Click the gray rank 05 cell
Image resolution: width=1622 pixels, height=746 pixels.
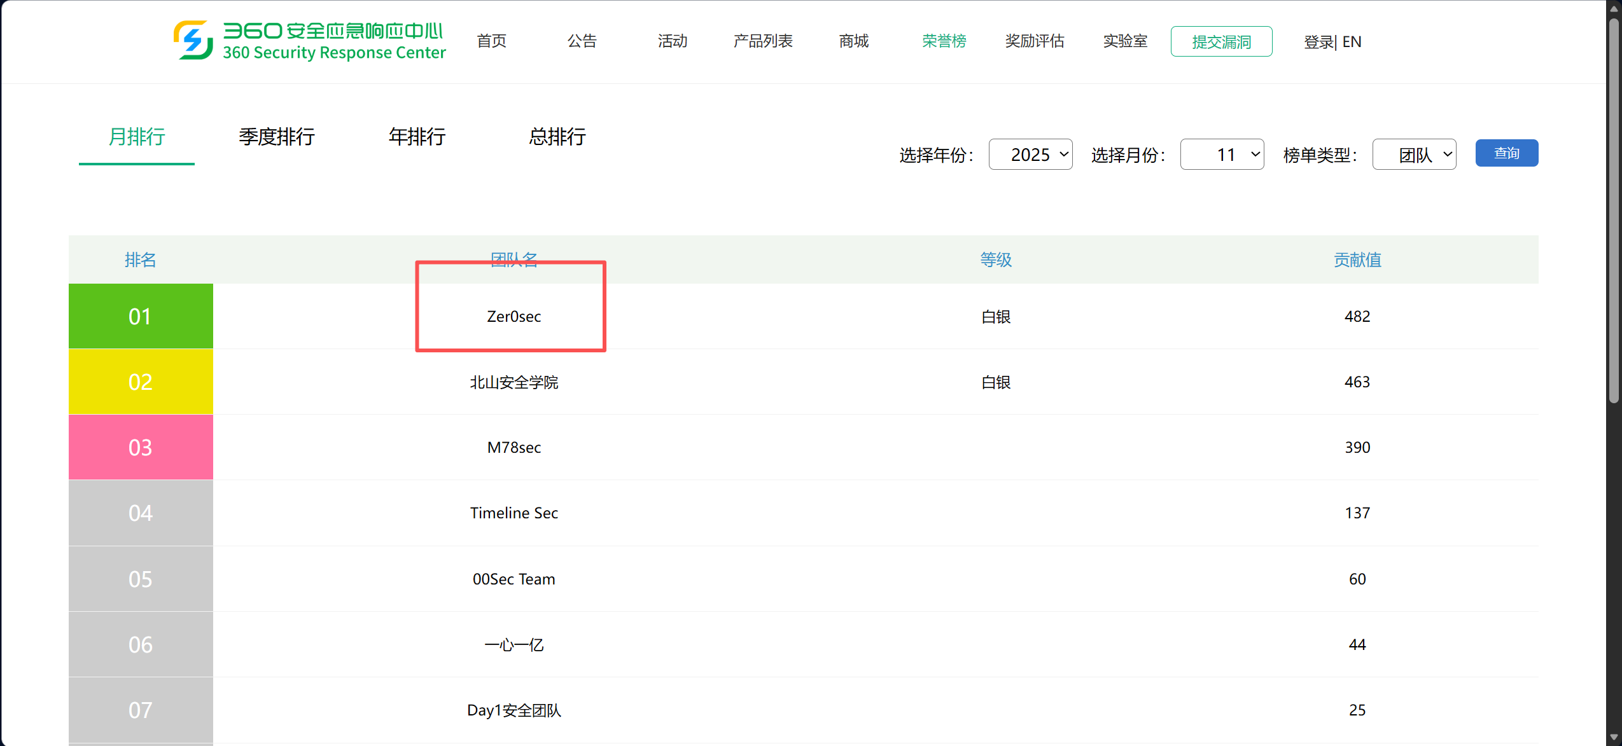(x=141, y=579)
